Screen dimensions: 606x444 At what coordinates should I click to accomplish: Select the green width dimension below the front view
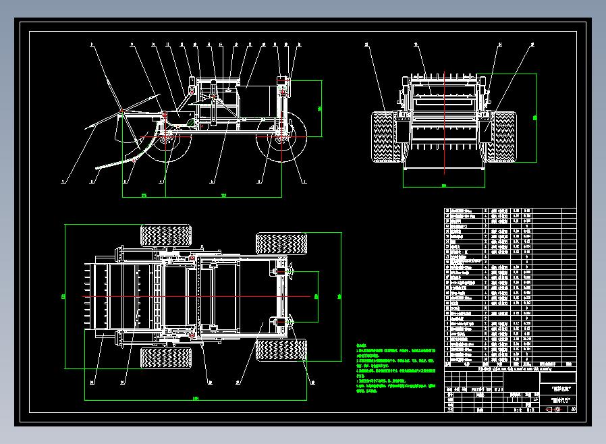444,186
